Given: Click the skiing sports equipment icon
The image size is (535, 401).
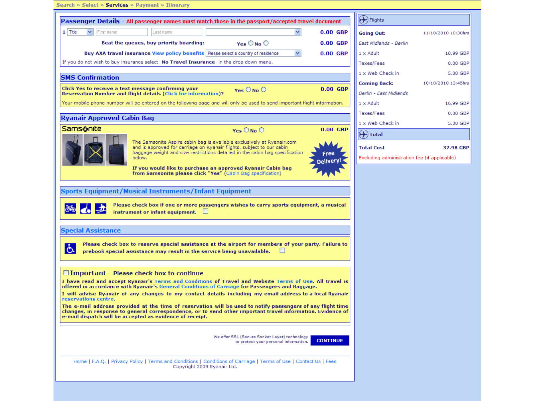Looking at the screenshot, I should [x=101, y=209].
